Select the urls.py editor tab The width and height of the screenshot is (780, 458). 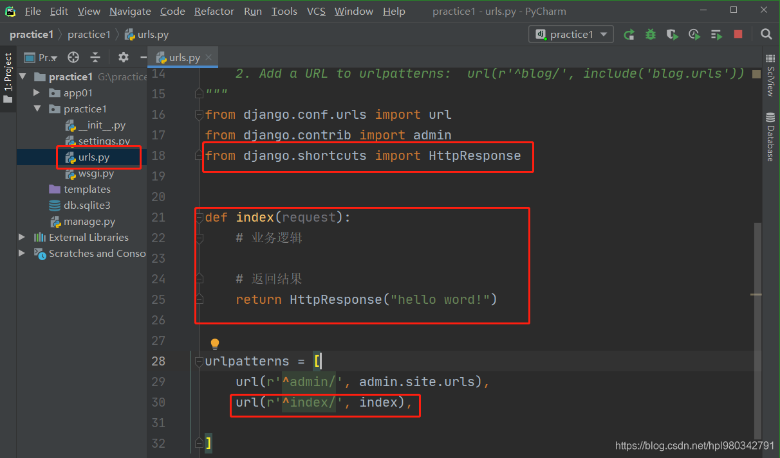(183, 58)
